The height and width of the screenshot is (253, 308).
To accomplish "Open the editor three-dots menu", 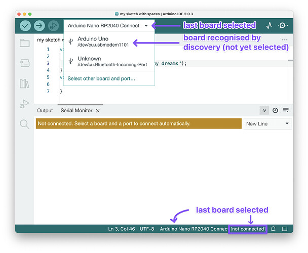I will pos(285,40).
